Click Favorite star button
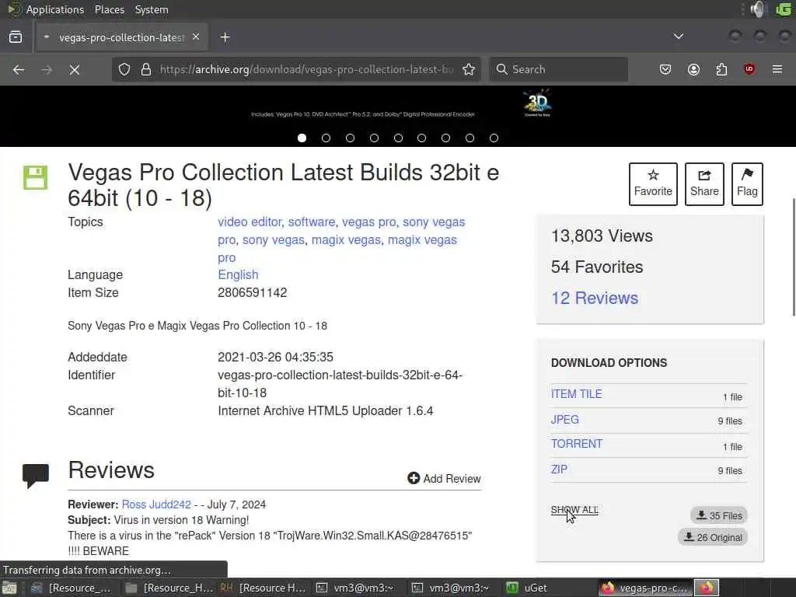 pos(653,183)
